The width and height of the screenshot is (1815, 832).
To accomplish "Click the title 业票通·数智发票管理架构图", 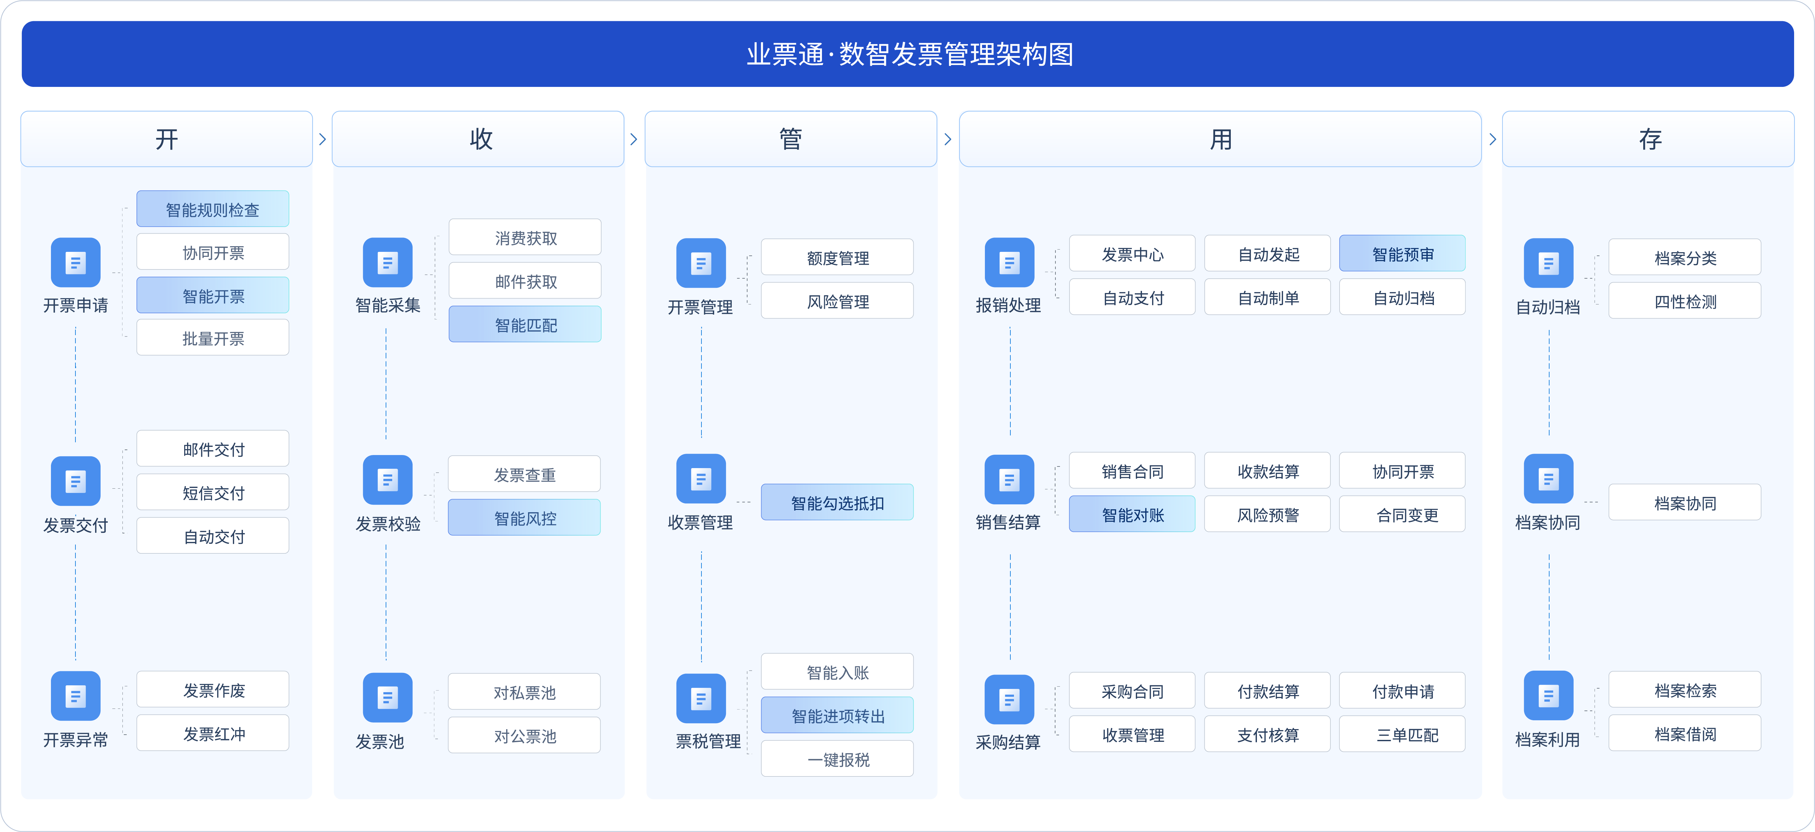I will (x=909, y=54).
